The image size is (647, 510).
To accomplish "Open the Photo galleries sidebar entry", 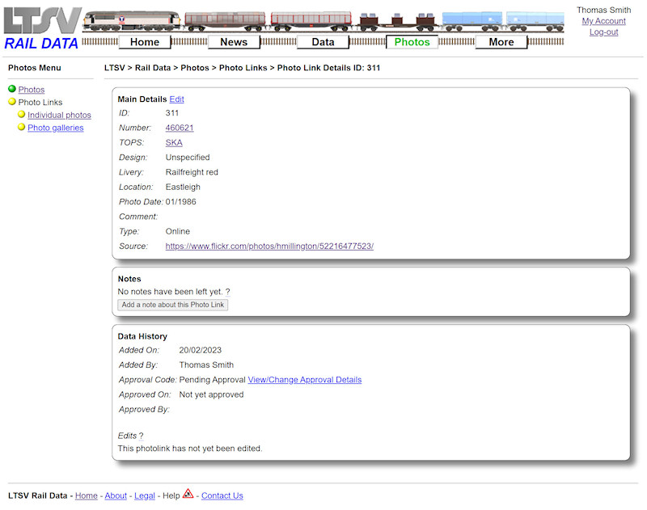I will 55,127.
